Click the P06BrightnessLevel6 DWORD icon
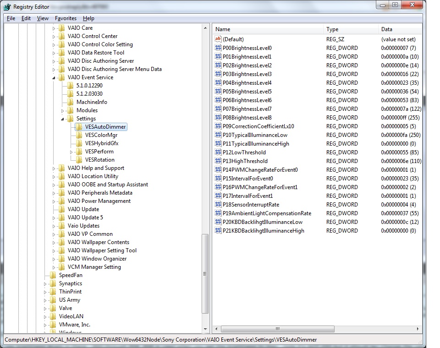The width and height of the screenshot is (440, 348). (x=218, y=100)
